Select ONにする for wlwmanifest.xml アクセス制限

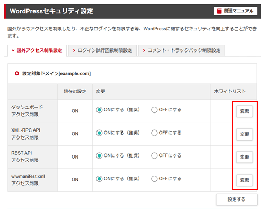tap(99, 179)
